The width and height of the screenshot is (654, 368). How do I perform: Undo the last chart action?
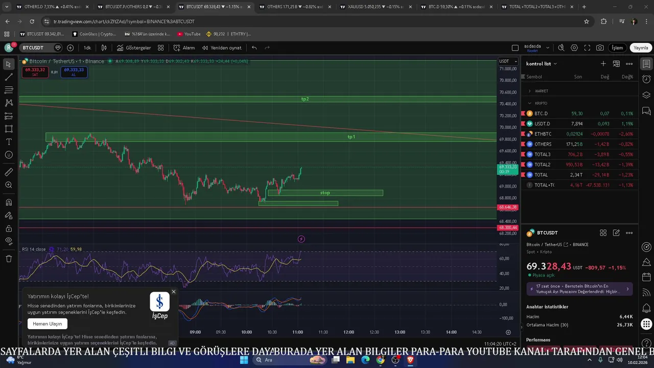pos(254,48)
